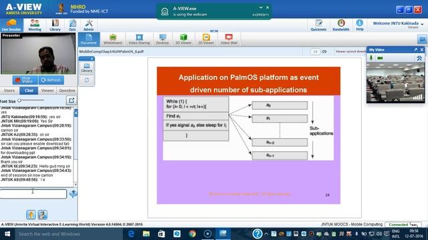Check the Bandwidth meter
This screenshot has width=428, height=240.
pos(341,25)
